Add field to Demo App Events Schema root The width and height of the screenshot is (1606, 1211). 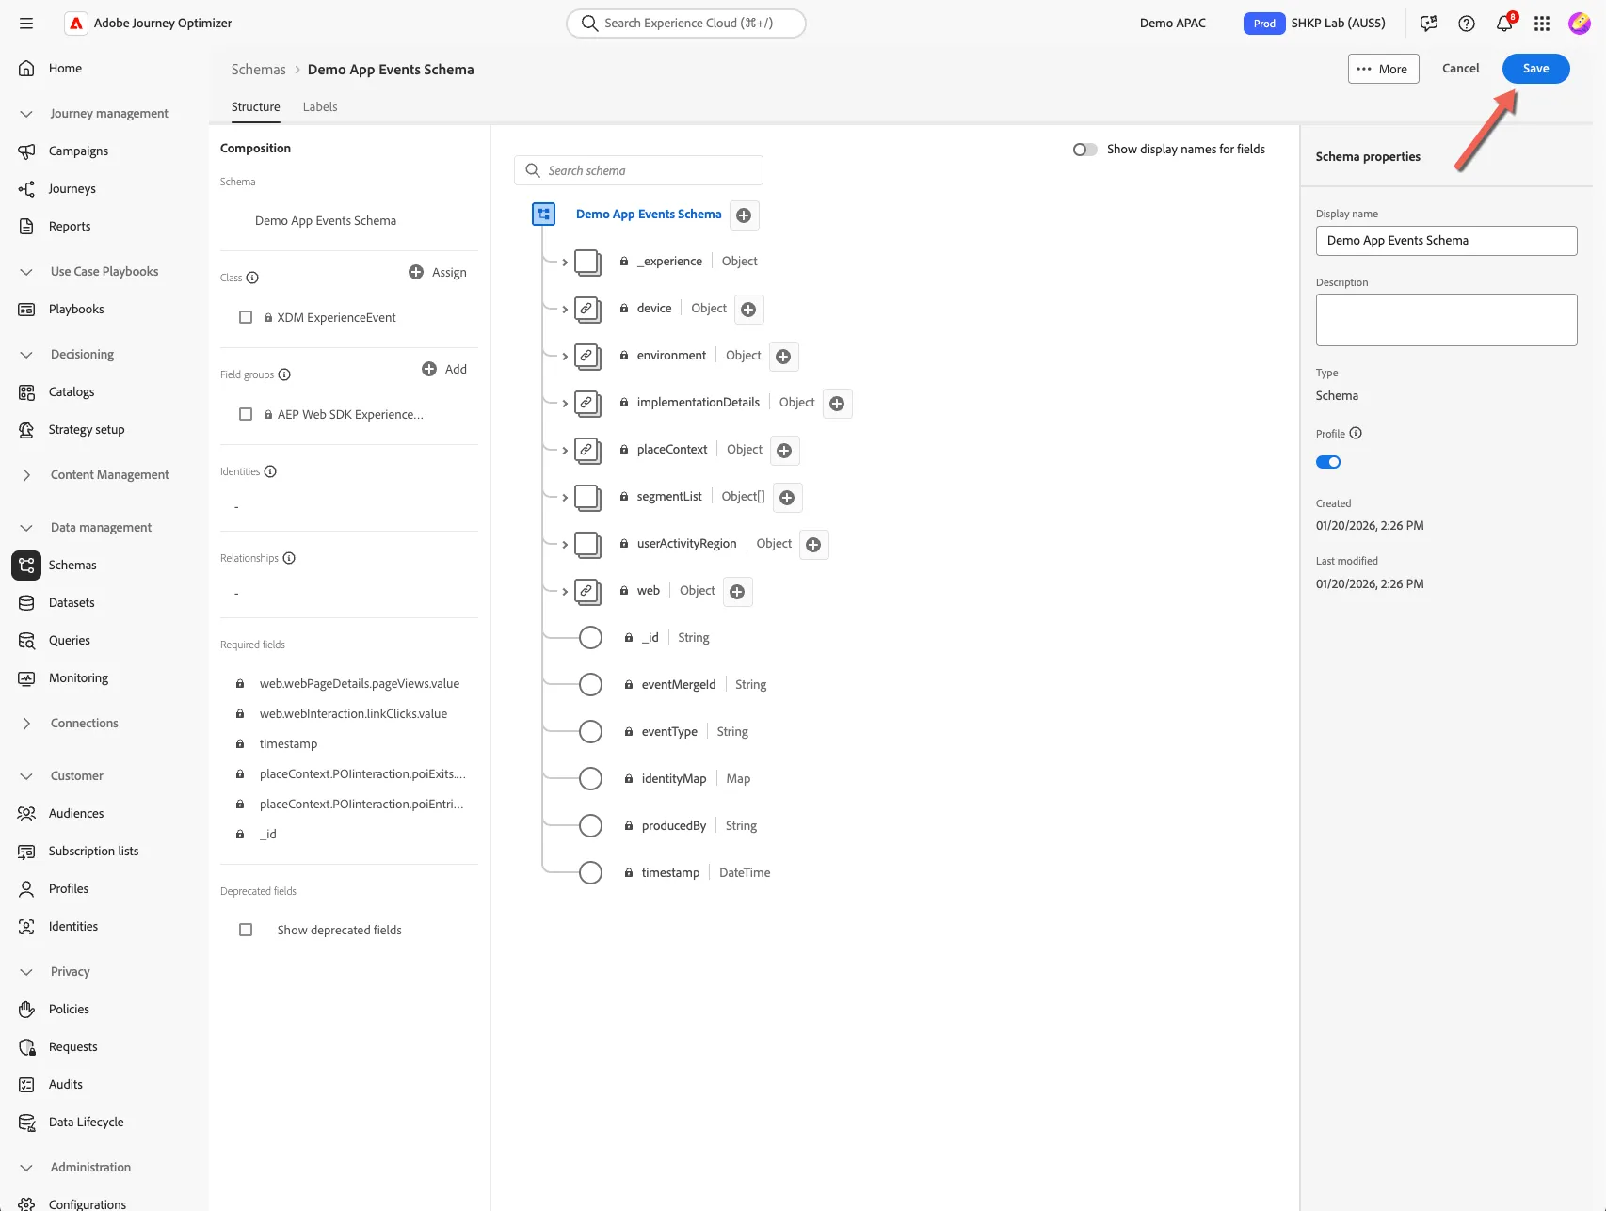coord(744,215)
